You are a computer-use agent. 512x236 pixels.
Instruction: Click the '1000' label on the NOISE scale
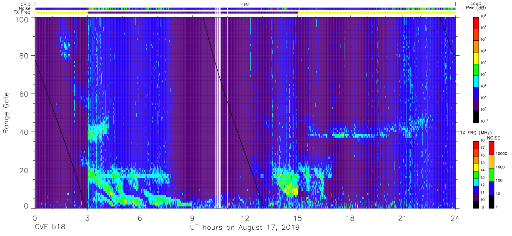click(x=500, y=167)
